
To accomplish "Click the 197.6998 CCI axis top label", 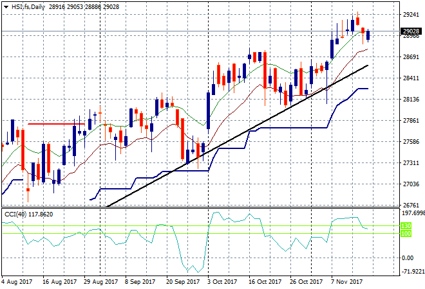I will pos(413,213).
